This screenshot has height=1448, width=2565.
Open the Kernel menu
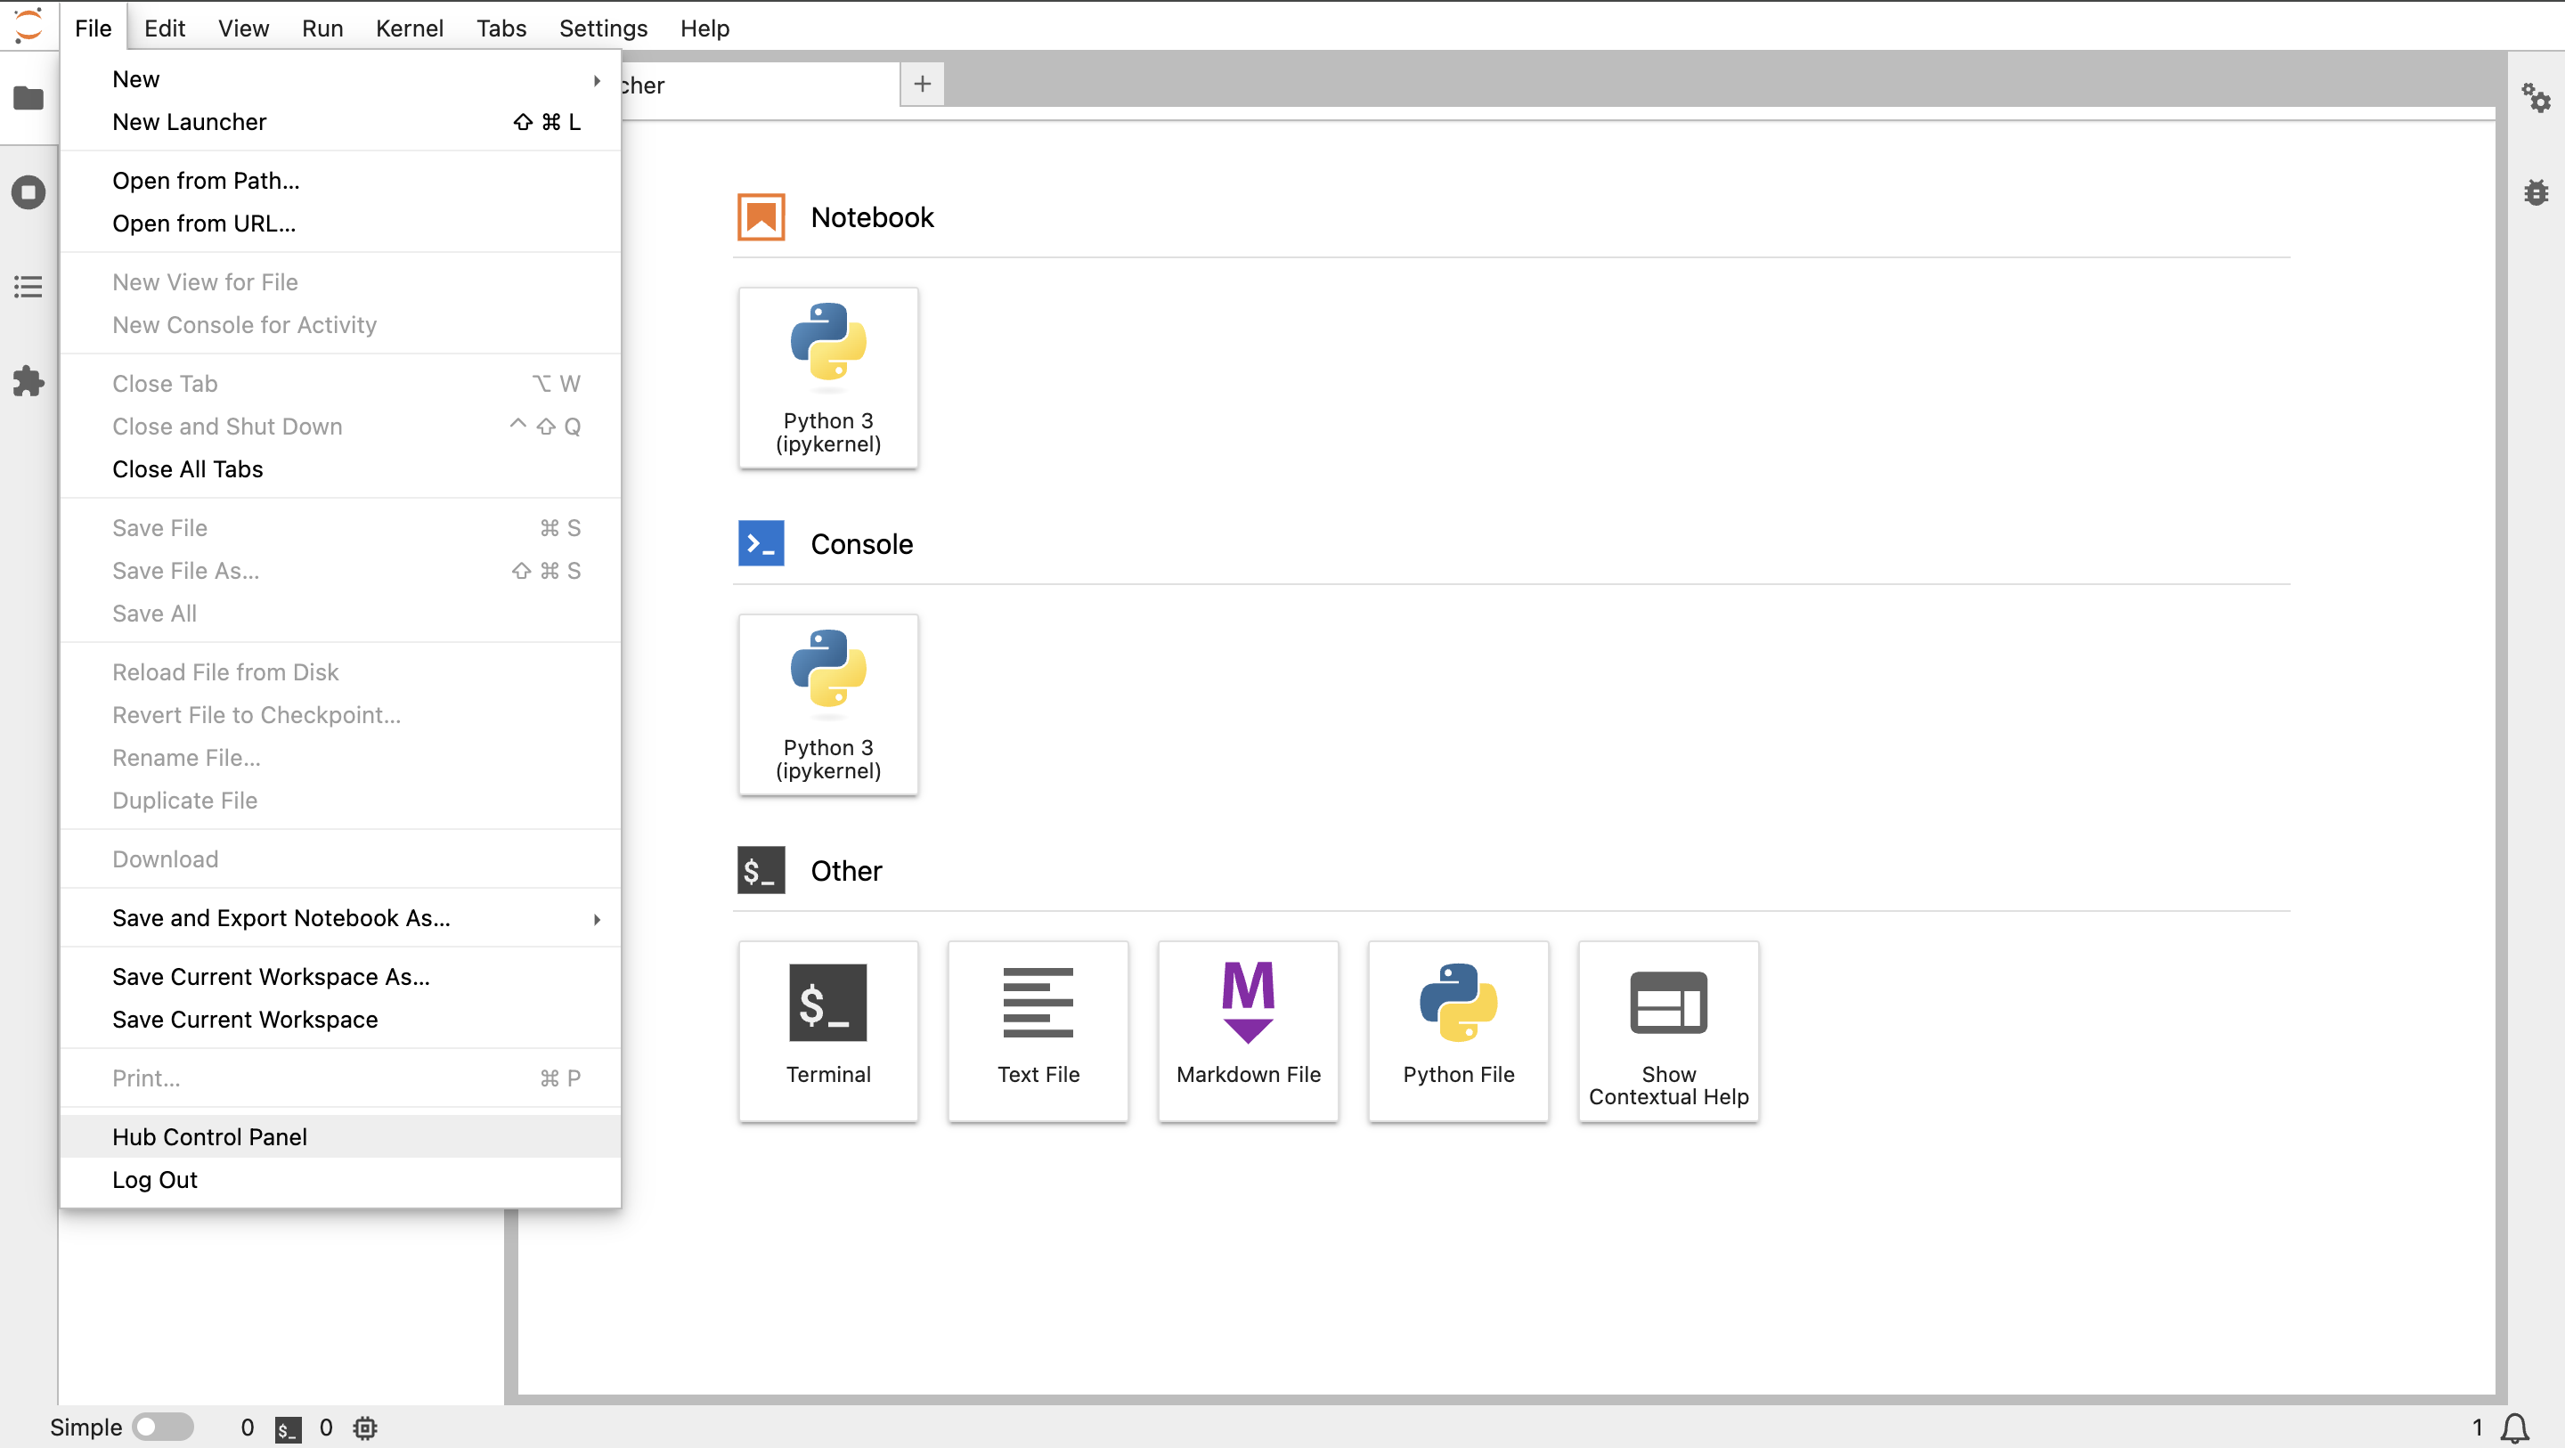[x=408, y=28]
